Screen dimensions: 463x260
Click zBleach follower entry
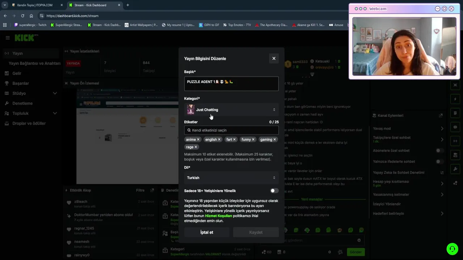click(x=110, y=204)
